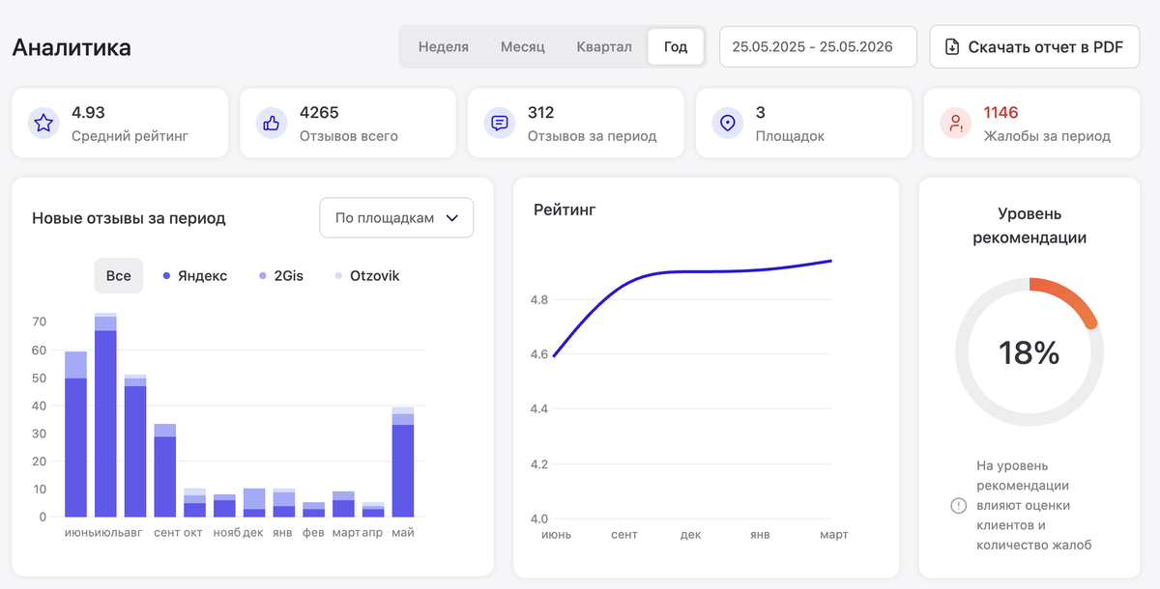The width and height of the screenshot is (1160, 589).
Task: Toggle the 2Gis legend series
Action: [281, 276]
